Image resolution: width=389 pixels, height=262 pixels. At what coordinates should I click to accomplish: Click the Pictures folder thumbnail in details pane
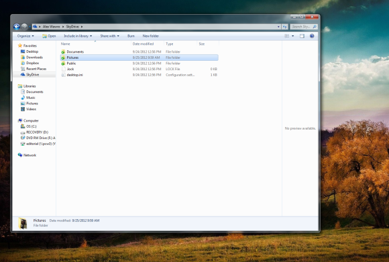click(23, 223)
